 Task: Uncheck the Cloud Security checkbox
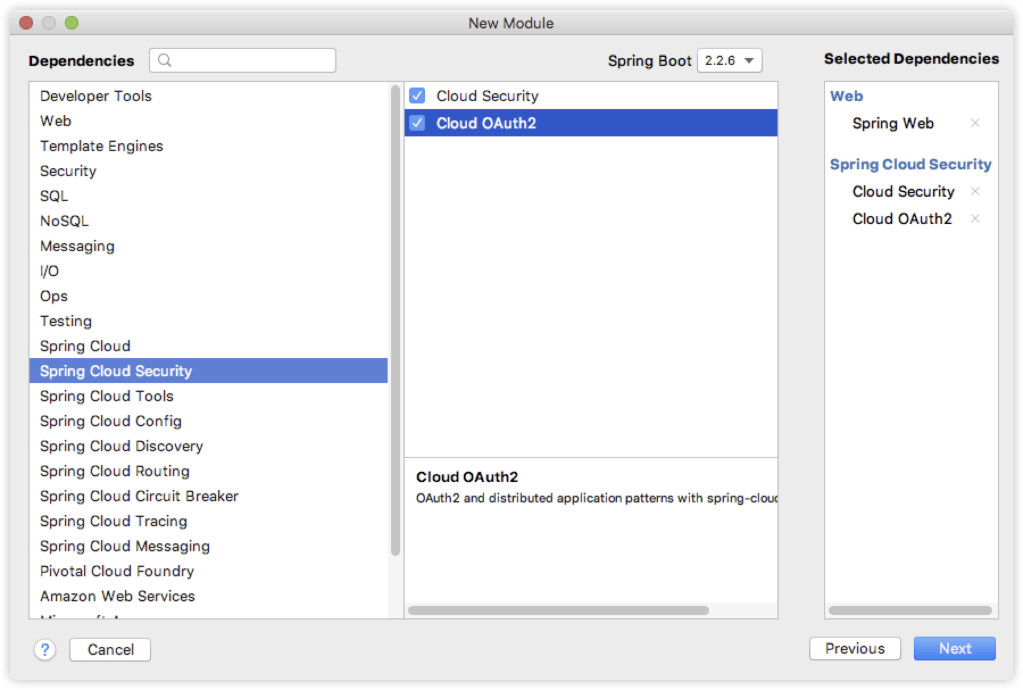point(418,95)
